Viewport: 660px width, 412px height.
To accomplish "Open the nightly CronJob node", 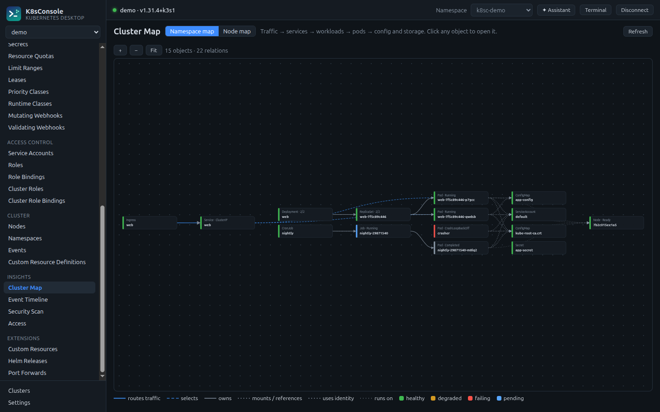I will coord(305,231).
